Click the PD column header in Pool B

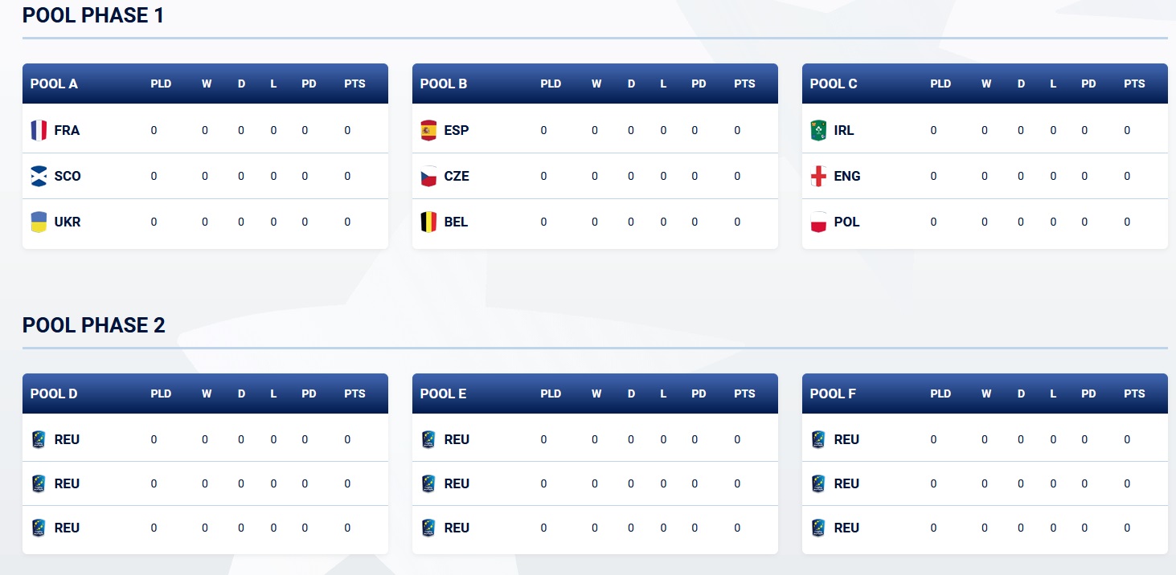point(699,84)
